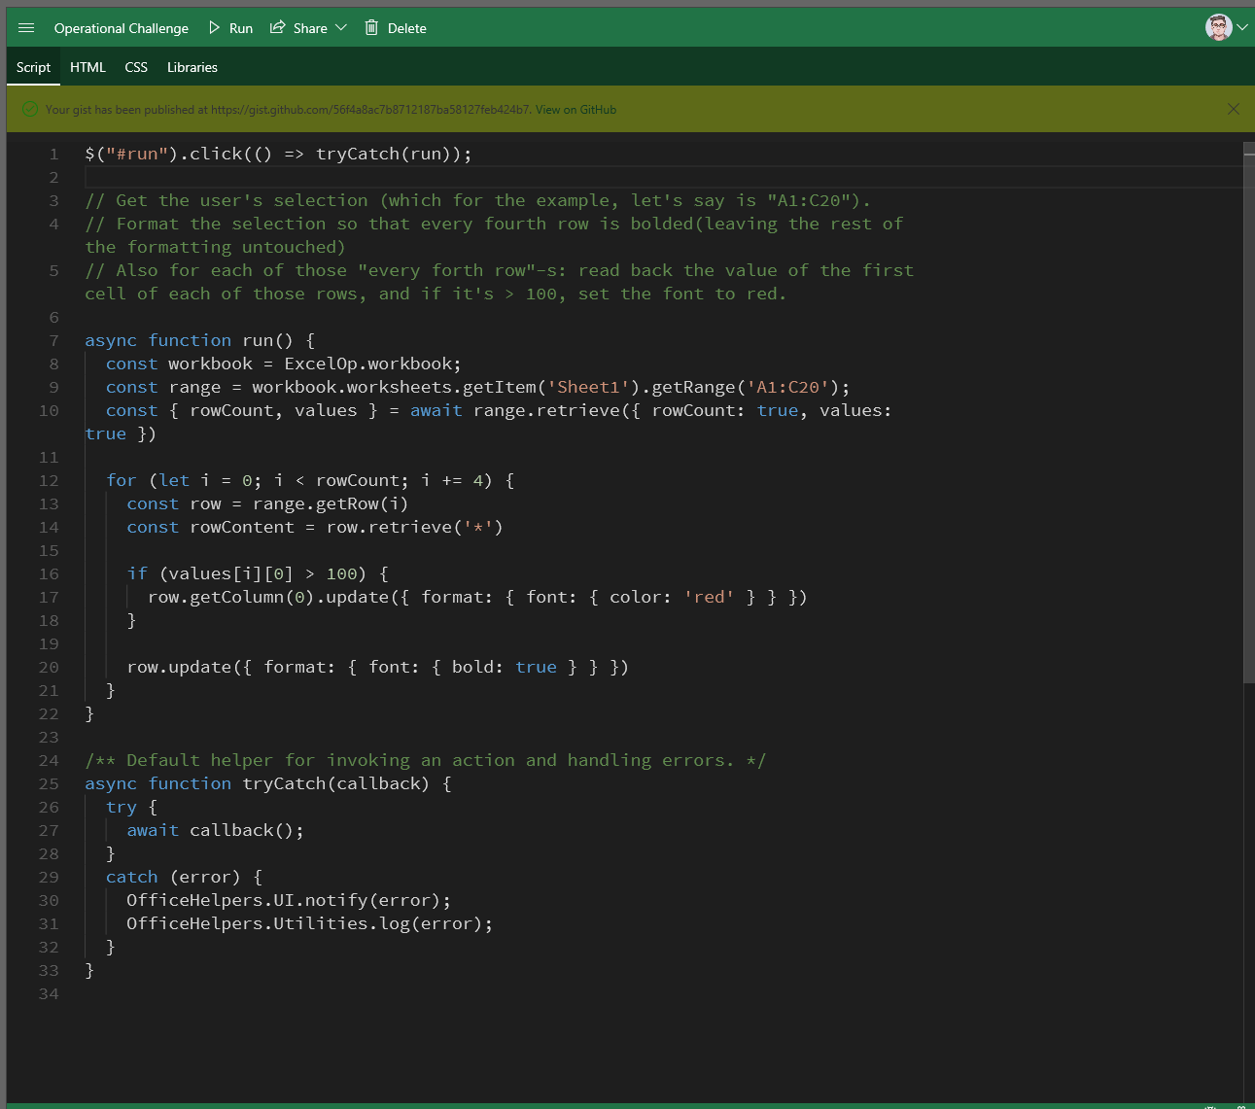Follow the View on GitHub link
Screen dimensions: 1255x1109
[575, 109]
